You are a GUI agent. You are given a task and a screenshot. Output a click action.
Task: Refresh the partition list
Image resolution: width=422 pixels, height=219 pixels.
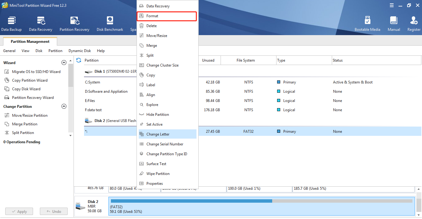point(79,60)
